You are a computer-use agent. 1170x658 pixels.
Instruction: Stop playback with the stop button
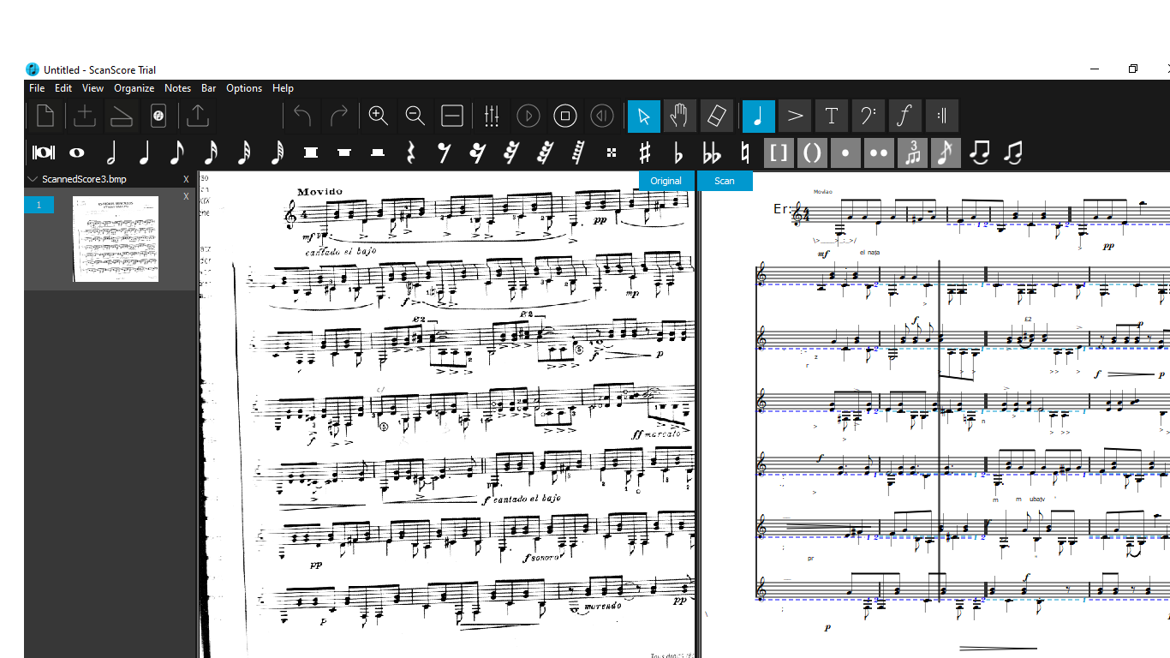[565, 116]
